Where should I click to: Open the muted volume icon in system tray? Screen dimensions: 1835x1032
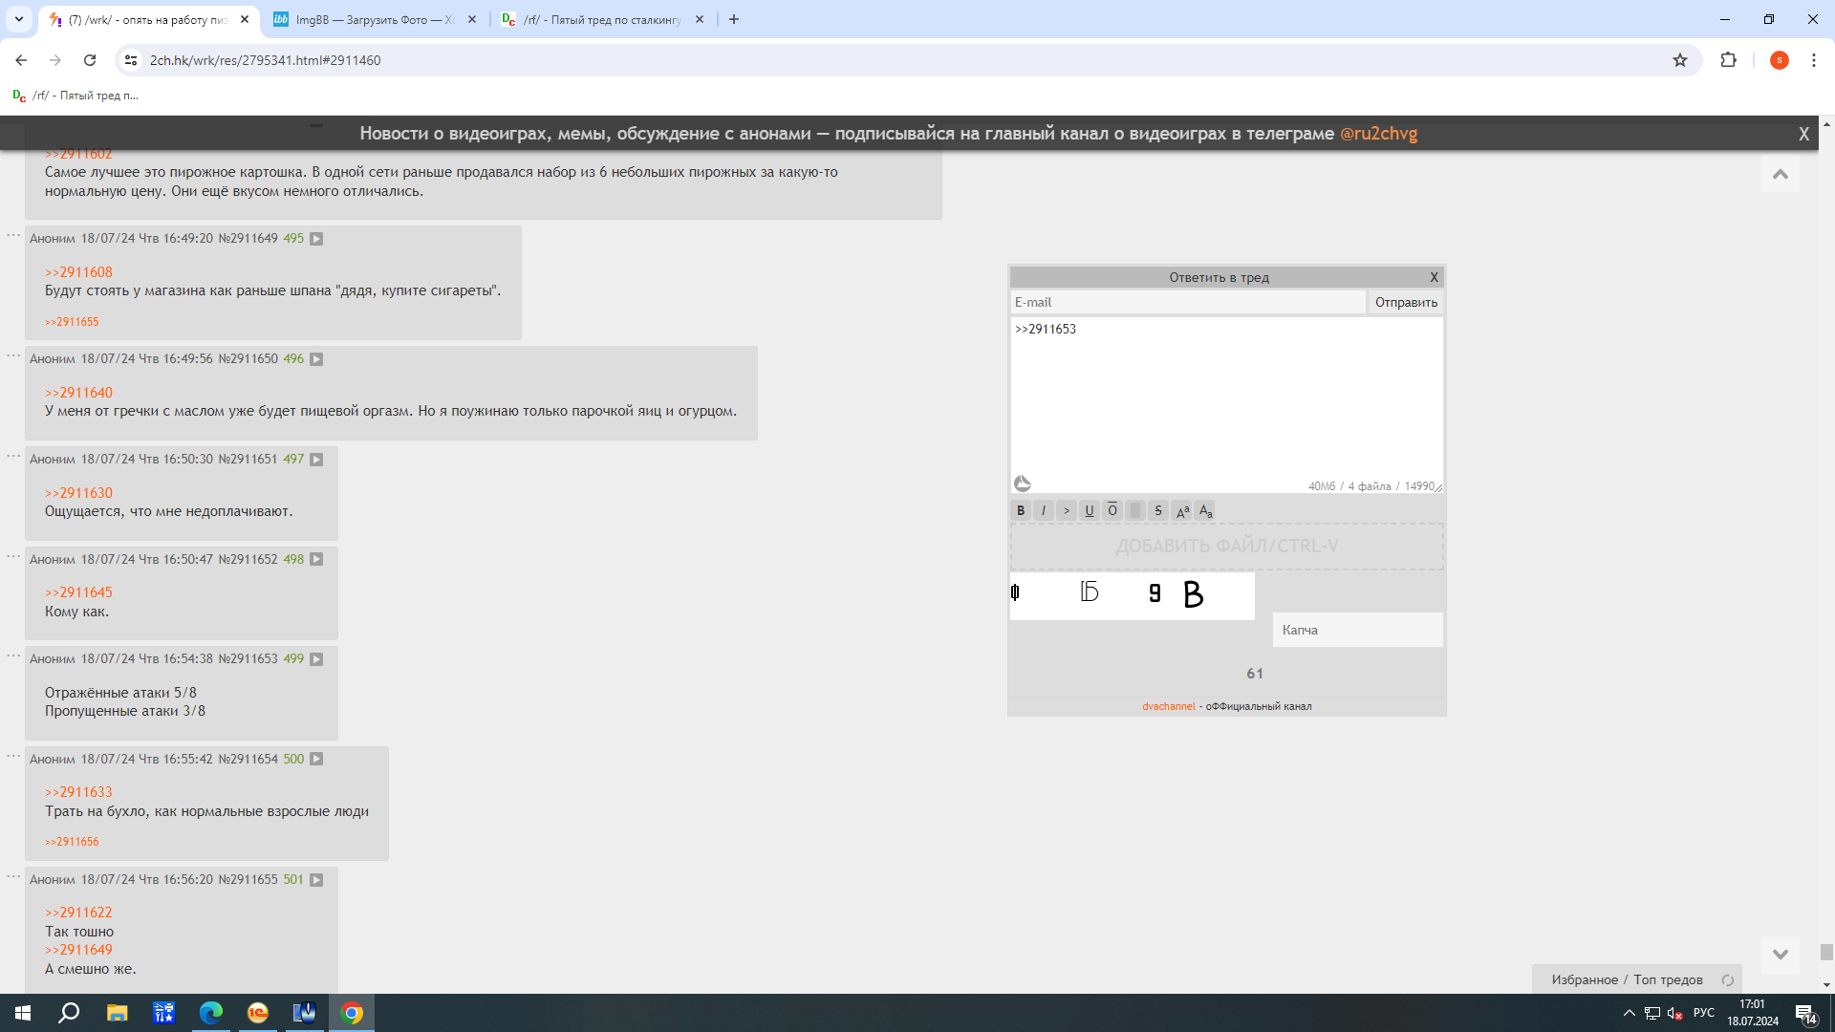pyautogui.click(x=1674, y=1013)
